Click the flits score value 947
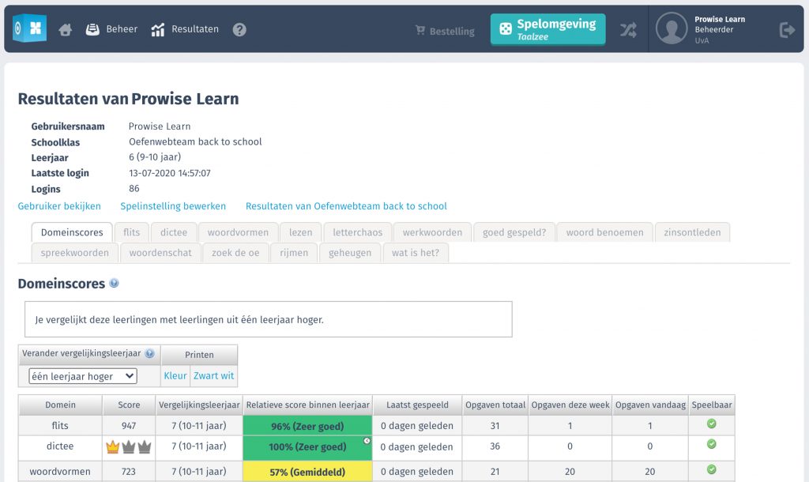Image resolution: width=809 pixels, height=482 pixels. click(x=129, y=426)
